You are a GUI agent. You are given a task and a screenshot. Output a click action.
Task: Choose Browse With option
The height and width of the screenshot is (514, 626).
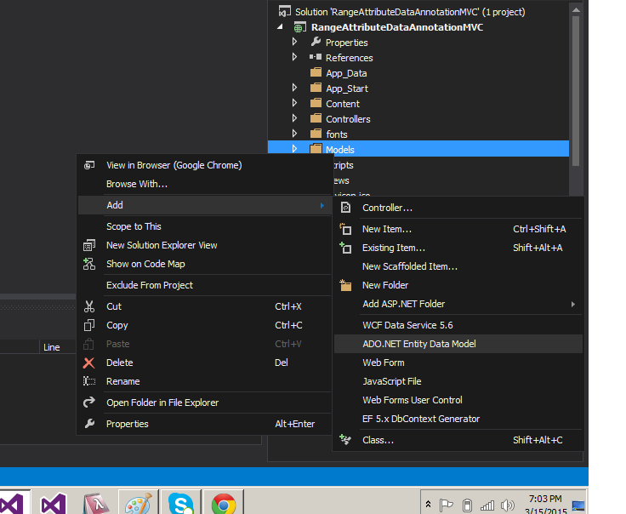(204, 184)
